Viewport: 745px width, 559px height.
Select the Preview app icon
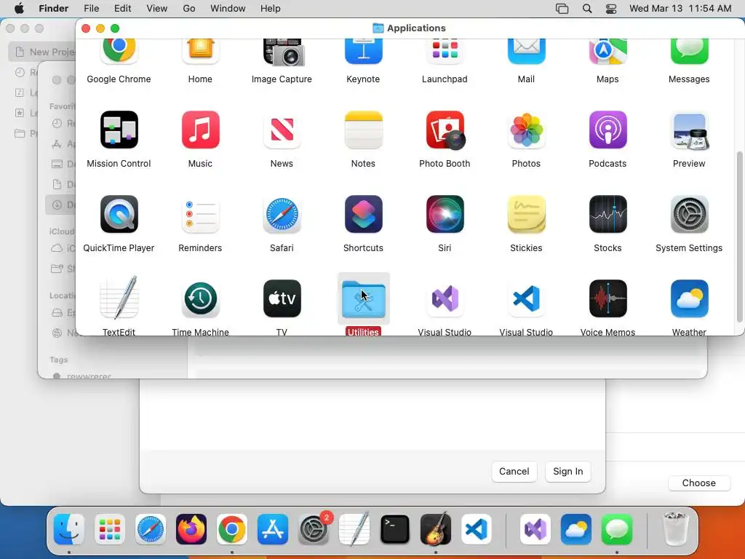tap(689, 130)
